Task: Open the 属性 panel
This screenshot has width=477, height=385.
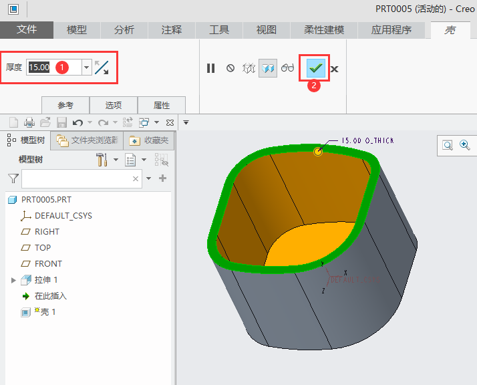Action: tap(162, 106)
